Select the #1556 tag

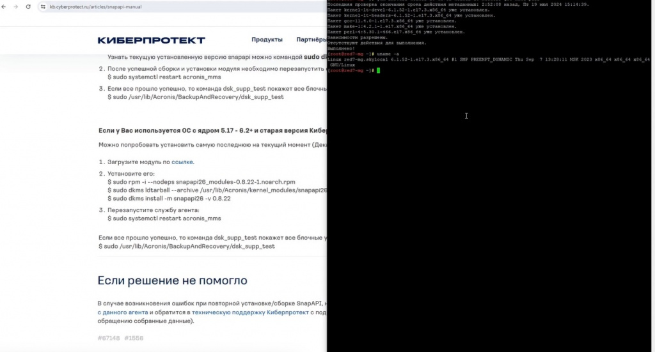[x=134, y=338]
